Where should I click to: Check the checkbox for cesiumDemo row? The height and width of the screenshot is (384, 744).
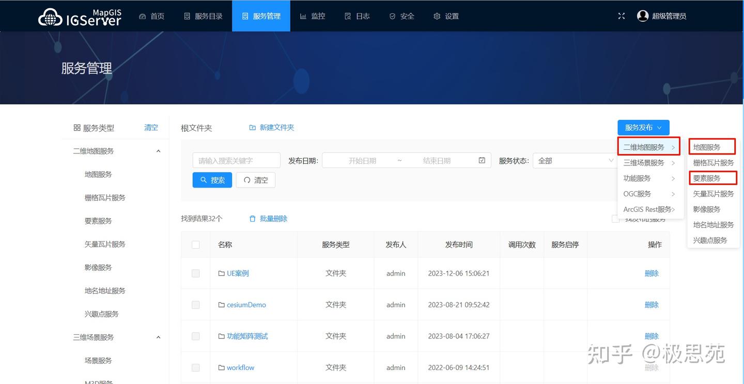coord(195,304)
